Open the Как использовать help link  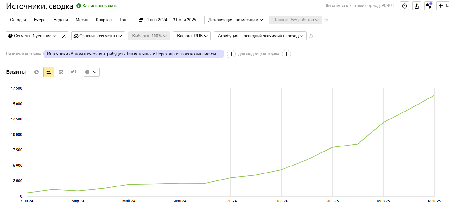pyautogui.click(x=100, y=6)
